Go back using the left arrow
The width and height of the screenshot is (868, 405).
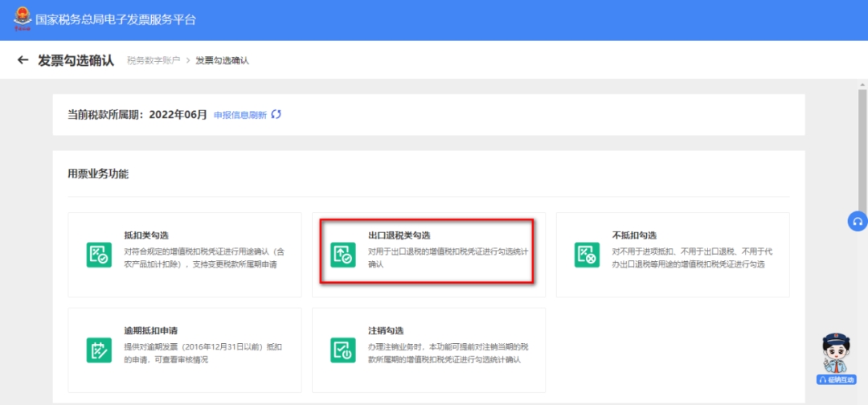pos(23,60)
